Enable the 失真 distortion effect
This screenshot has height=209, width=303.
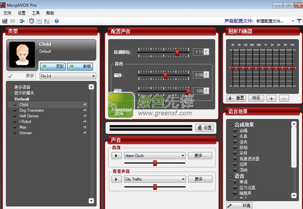pos(235,136)
